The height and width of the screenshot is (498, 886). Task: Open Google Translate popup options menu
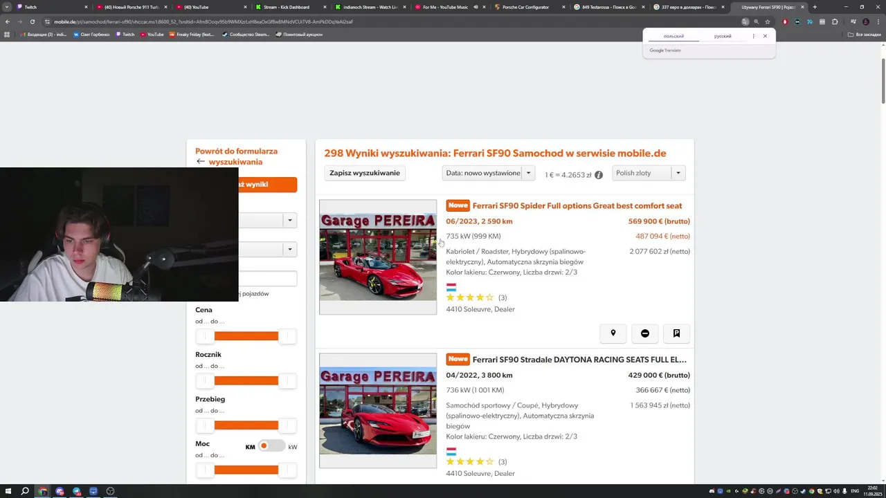753,36
